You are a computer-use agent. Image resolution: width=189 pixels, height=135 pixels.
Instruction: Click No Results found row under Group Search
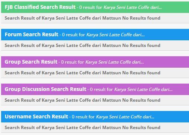pyautogui.click(x=95, y=73)
